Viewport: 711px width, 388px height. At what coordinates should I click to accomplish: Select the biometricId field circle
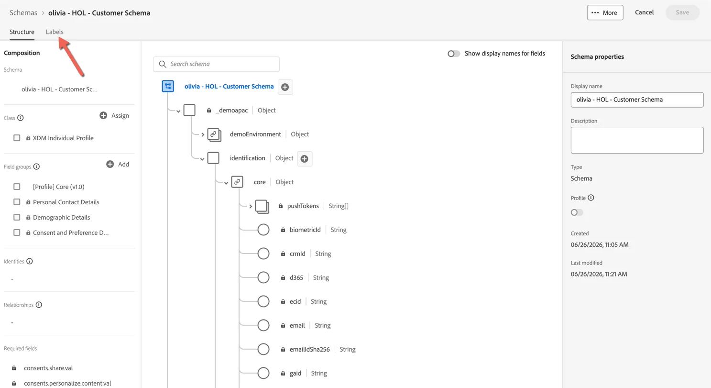pos(263,230)
